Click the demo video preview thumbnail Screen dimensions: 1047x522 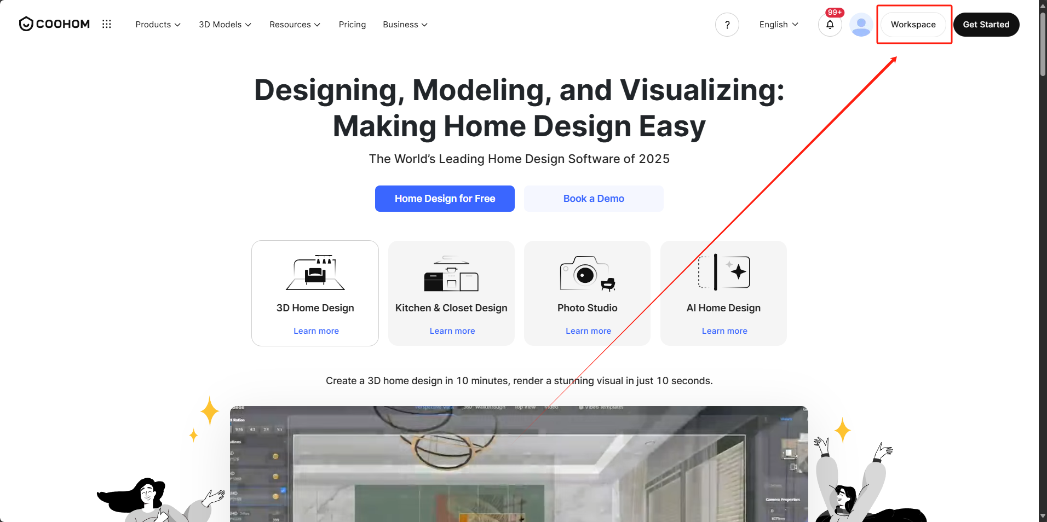coord(519,464)
